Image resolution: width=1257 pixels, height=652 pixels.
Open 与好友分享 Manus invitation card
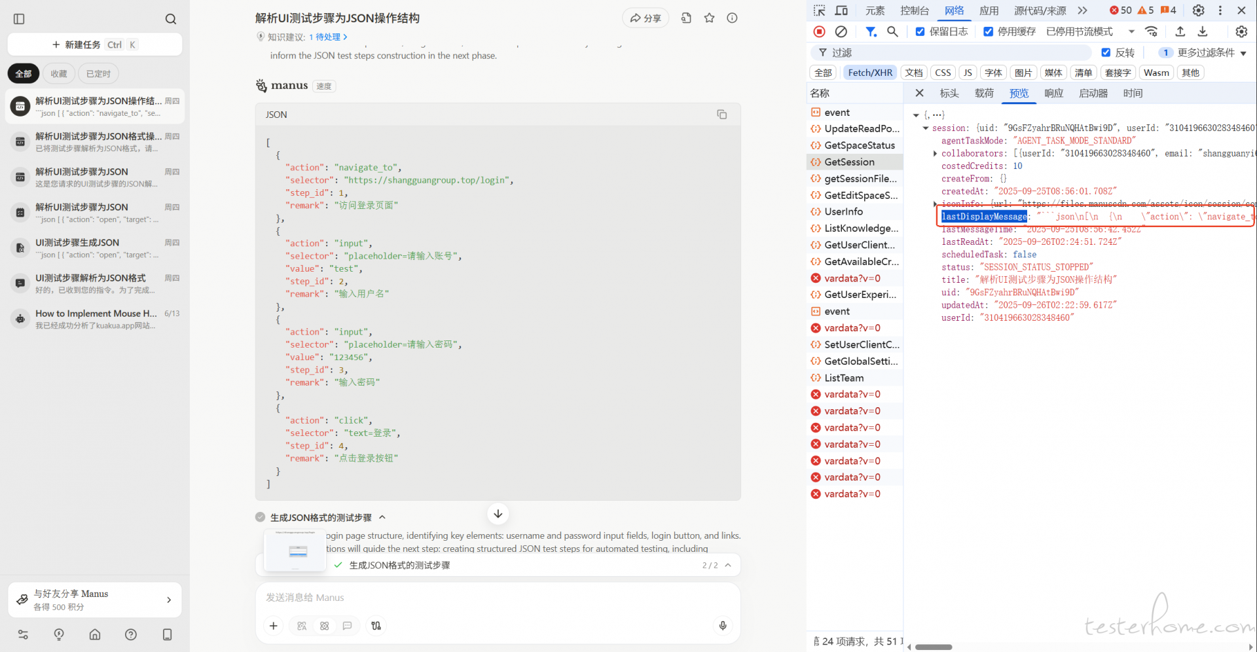(95, 600)
